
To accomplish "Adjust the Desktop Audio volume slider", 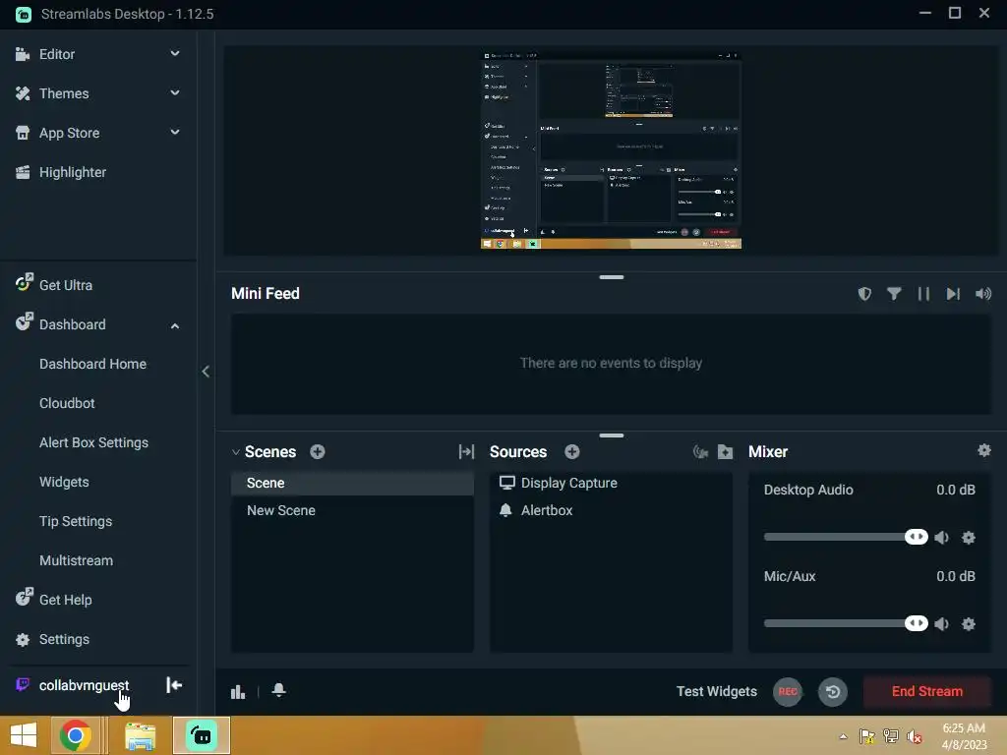I will [845, 537].
